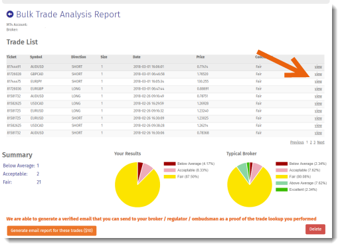Screen dimensions: 342x248
Task: Go to the Previous page of trades
Action: (x=297, y=142)
